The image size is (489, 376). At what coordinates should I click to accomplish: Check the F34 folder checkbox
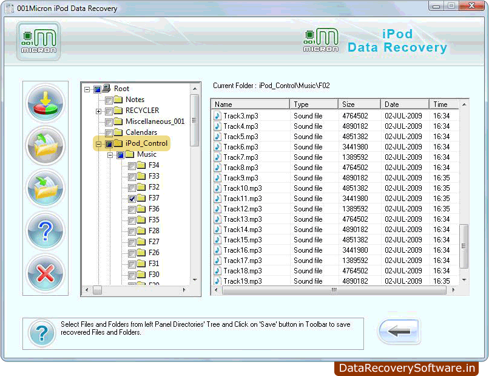132,166
